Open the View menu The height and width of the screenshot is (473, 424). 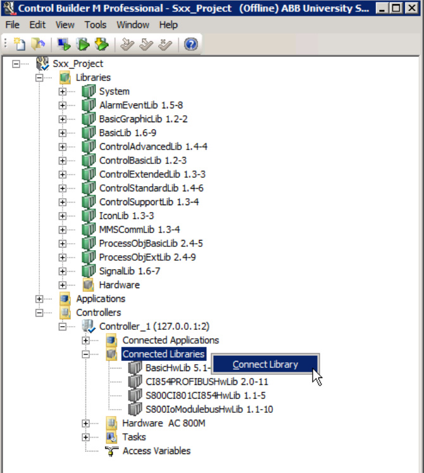coord(65,25)
